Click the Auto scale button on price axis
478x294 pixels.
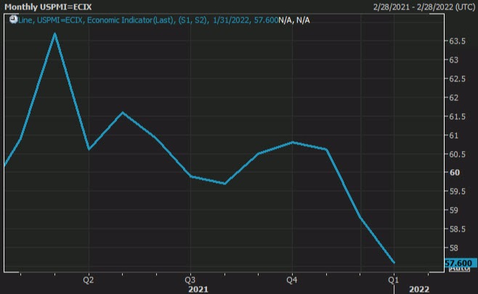[458, 269]
